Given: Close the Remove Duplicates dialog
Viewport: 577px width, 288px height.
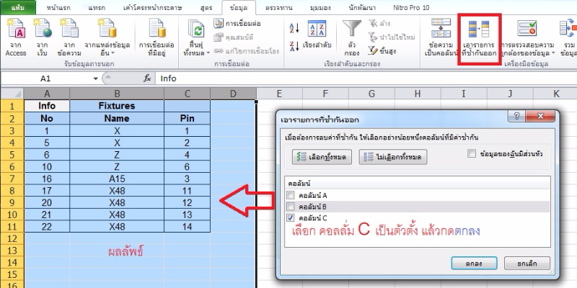Looking at the screenshot, I should point(539,117).
